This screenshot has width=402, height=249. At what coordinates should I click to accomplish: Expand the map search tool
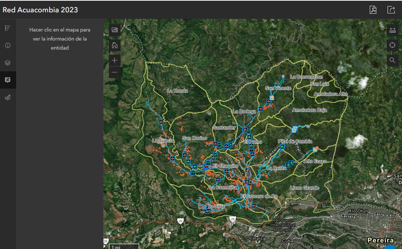click(393, 60)
